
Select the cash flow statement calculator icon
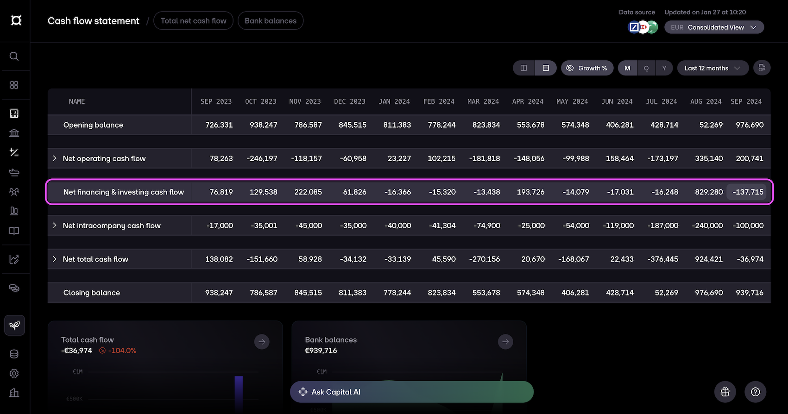(14, 113)
